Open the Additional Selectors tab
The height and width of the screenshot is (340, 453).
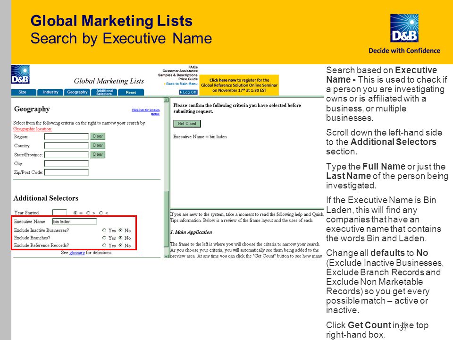click(104, 92)
